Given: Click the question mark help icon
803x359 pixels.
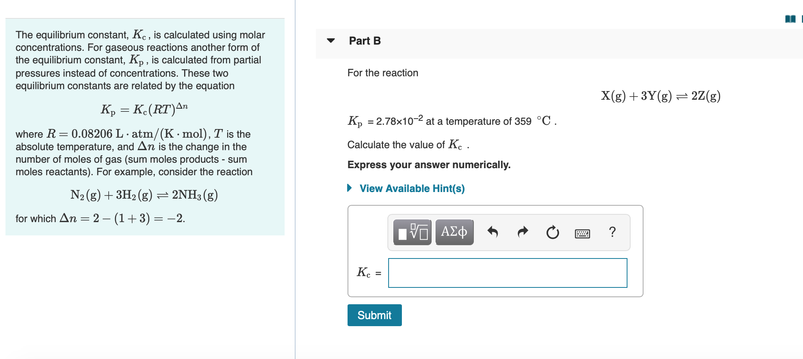Looking at the screenshot, I should 612,232.
